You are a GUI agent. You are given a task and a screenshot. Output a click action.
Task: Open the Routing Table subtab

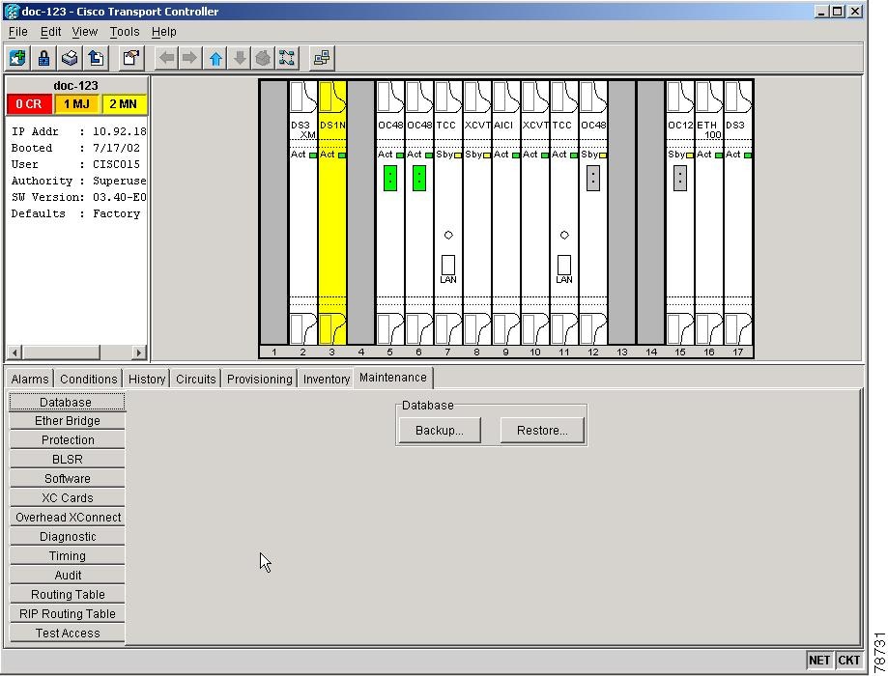point(67,595)
